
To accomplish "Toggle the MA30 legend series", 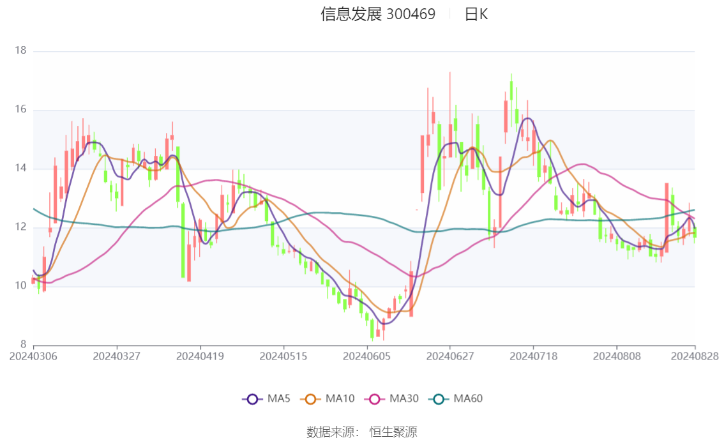I will click(391, 399).
